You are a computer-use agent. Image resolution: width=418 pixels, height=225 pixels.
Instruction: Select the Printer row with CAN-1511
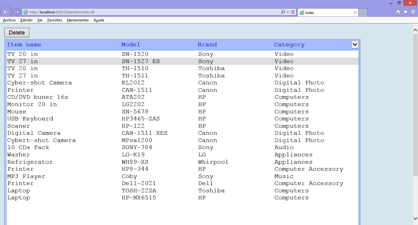click(x=182, y=90)
